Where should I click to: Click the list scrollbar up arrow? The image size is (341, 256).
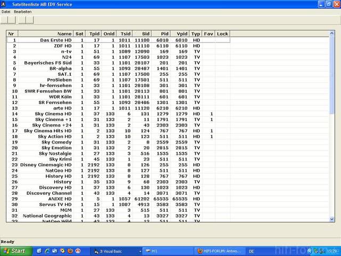click(x=331, y=33)
